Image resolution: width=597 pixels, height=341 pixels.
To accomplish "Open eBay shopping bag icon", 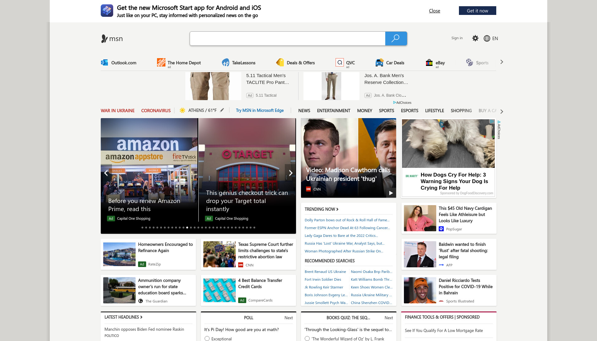I will pos(429,62).
